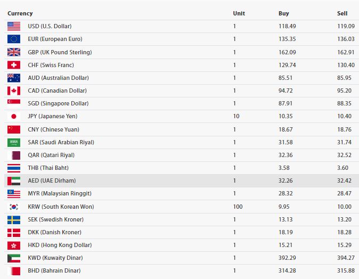This screenshot has height=279, width=359.
Task: Click the Unit column header
Action: tap(239, 13)
